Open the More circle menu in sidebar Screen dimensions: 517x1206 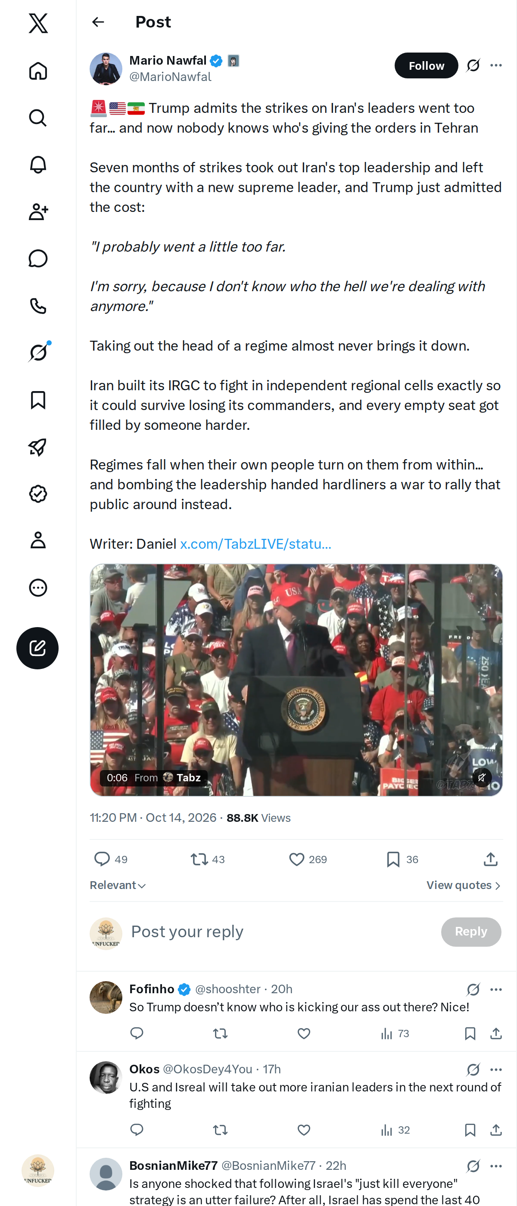click(x=38, y=587)
